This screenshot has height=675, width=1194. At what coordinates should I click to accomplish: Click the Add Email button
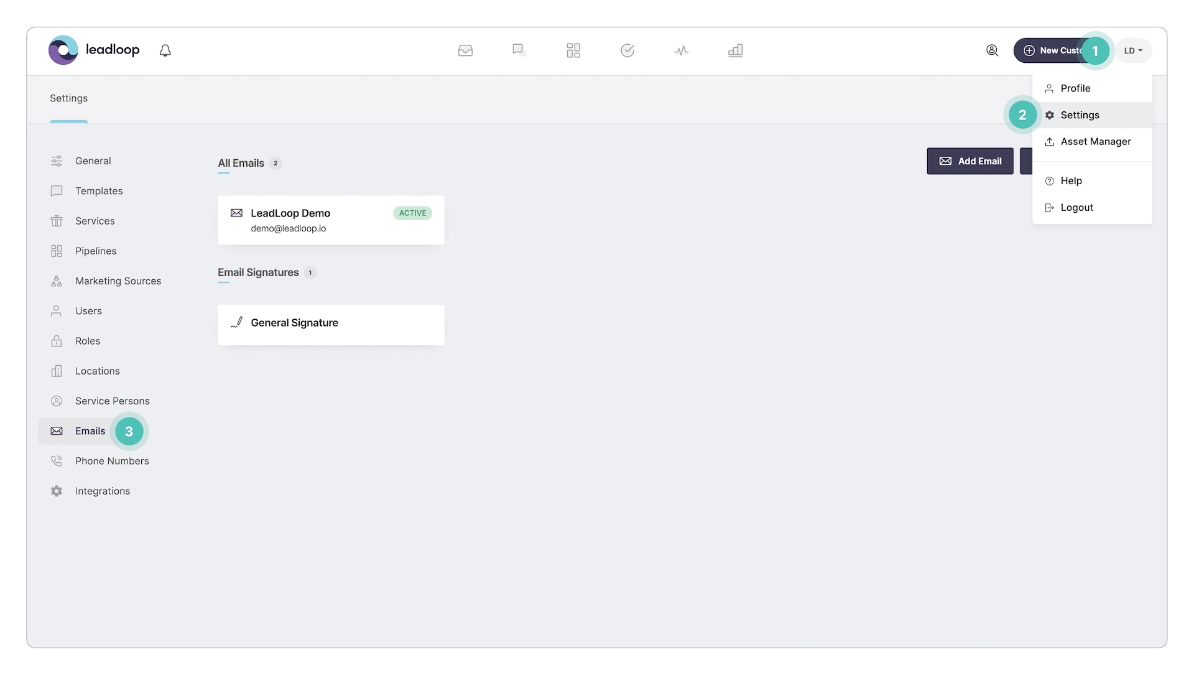click(970, 161)
